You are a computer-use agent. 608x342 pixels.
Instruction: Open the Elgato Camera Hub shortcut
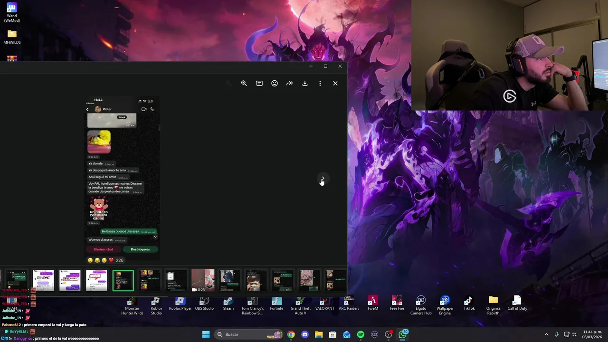(x=421, y=306)
